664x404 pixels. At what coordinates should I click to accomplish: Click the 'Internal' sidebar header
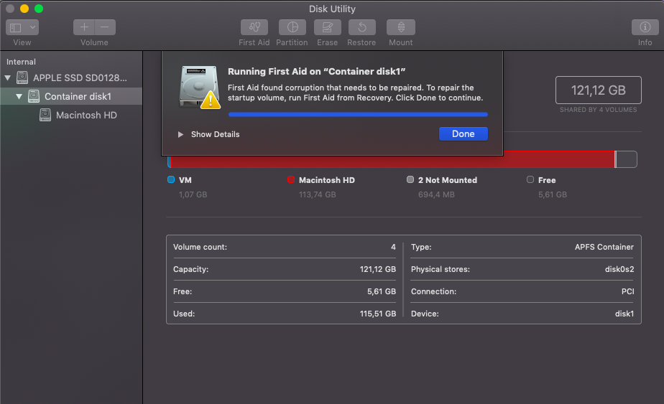click(21, 62)
